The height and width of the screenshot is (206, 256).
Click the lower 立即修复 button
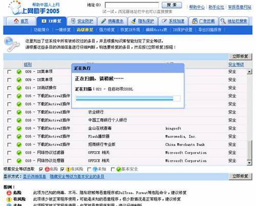pyautogui.click(x=240, y=176)
